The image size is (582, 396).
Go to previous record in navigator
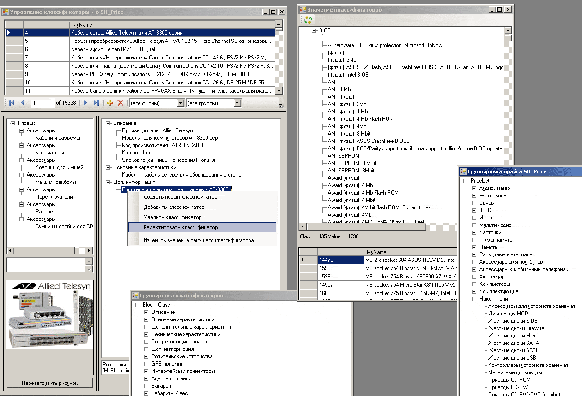tap(22, 103)
